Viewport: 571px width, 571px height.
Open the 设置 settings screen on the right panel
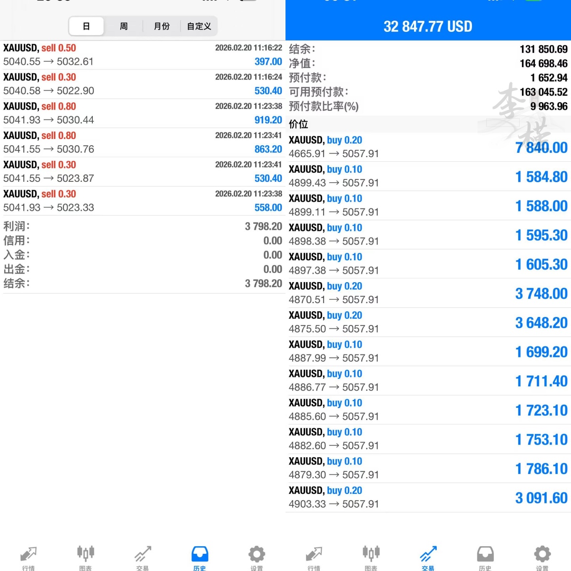(542, 557)
